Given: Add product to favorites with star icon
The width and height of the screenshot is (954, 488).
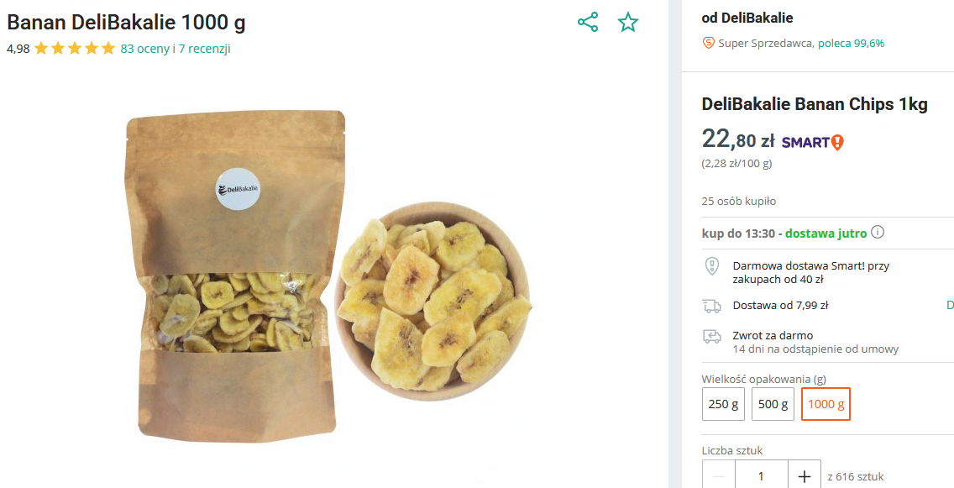Looking at the screenshot, I should click(x=628, y=23).
